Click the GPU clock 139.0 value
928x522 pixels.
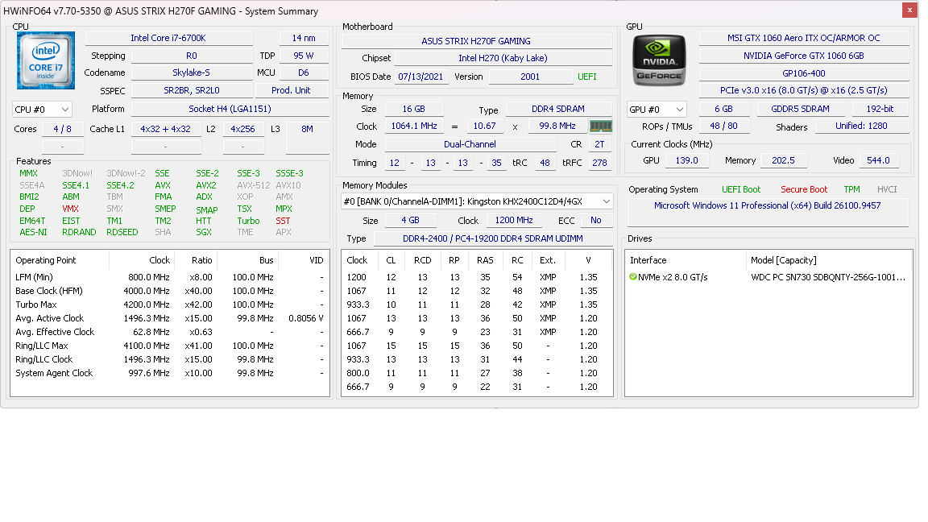point(686,160)
